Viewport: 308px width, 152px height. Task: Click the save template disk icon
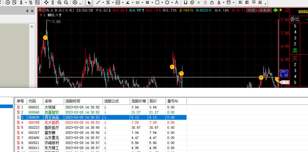pos(228,3)
